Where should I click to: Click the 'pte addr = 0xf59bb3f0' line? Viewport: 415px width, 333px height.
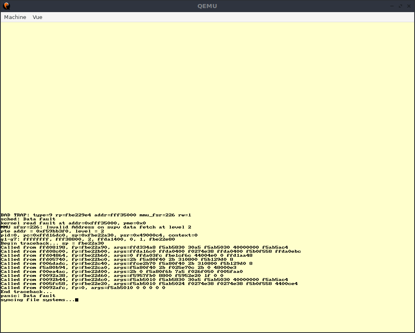point(52,231)
